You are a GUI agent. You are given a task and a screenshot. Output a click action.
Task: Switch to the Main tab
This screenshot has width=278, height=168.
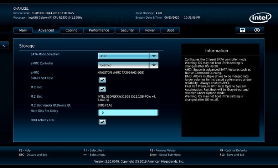coord(23,30)
